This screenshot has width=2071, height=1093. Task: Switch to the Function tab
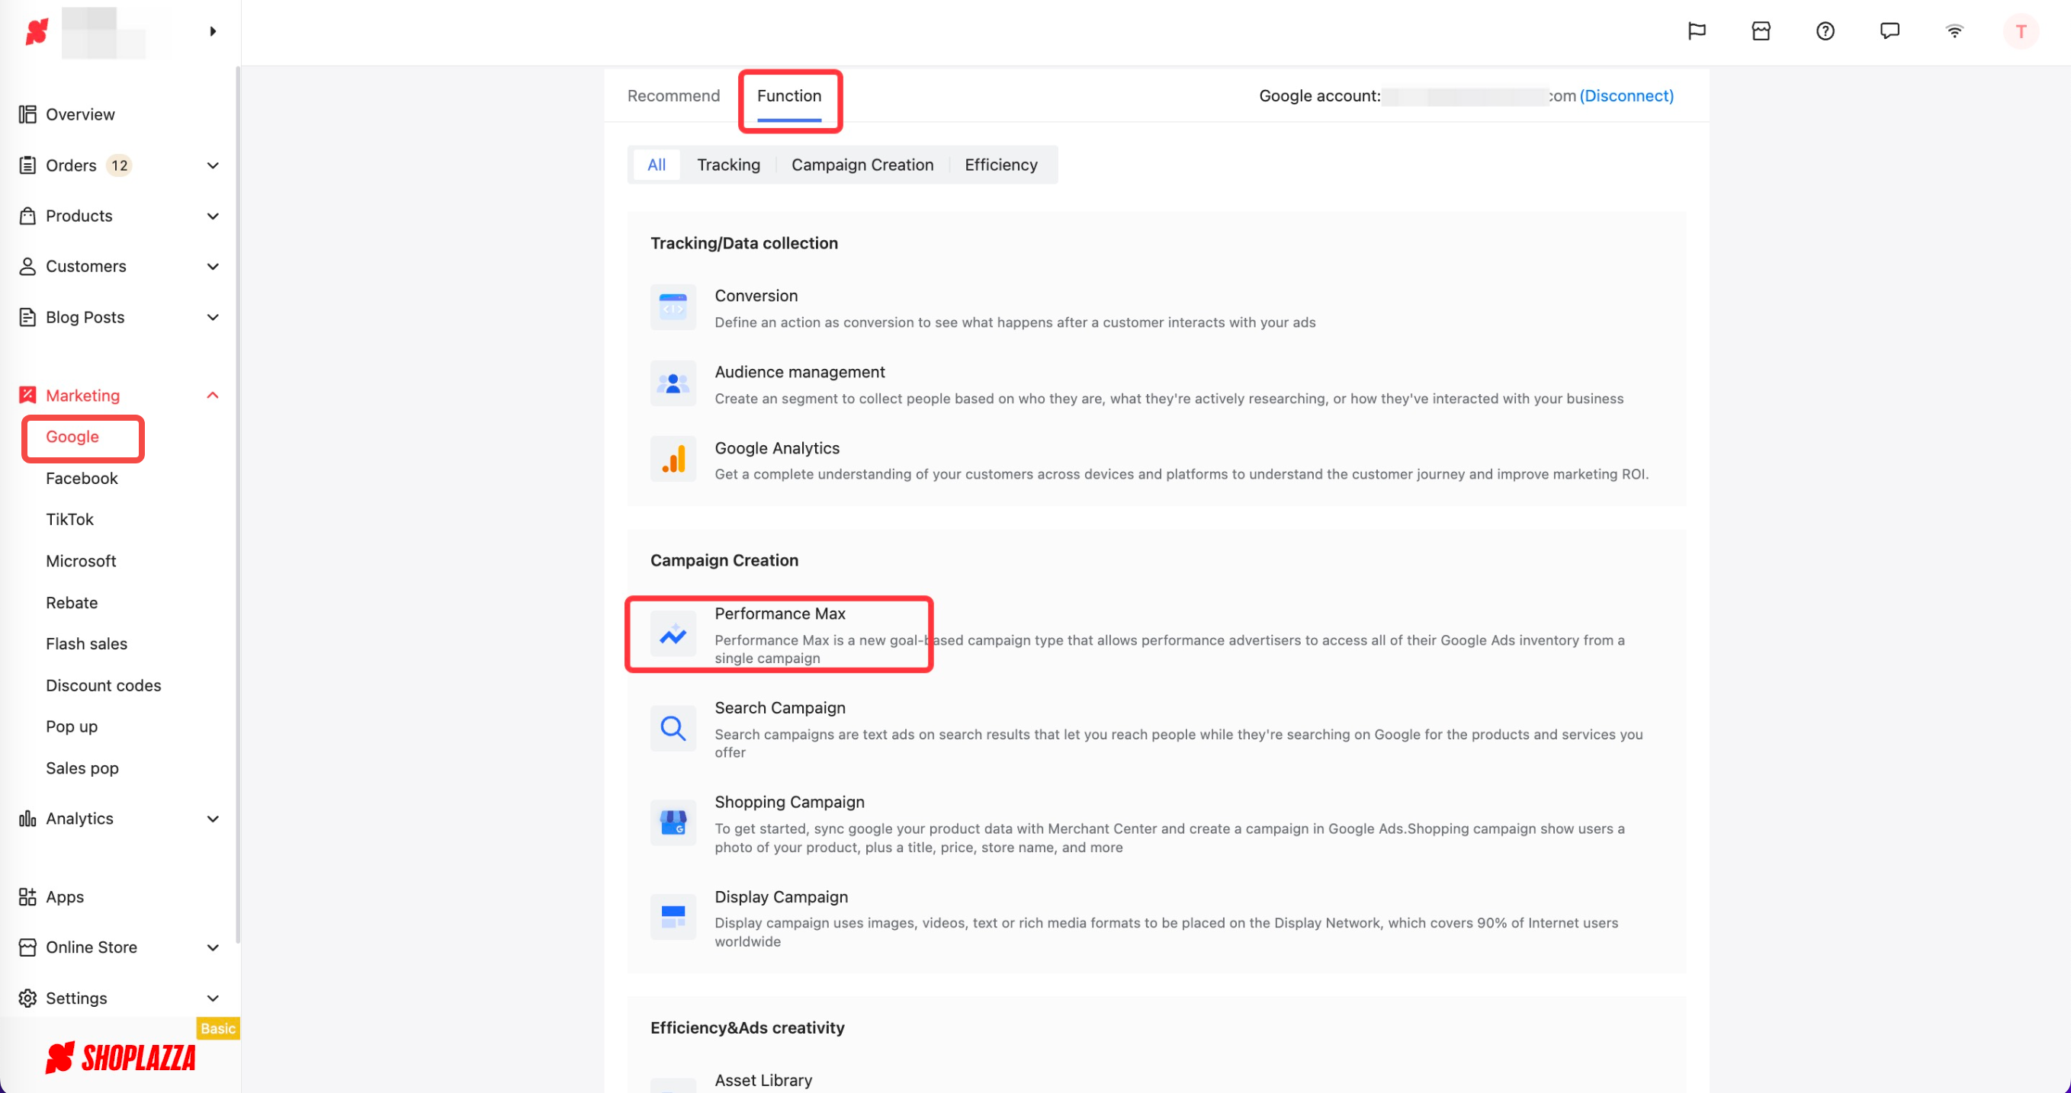788,95
